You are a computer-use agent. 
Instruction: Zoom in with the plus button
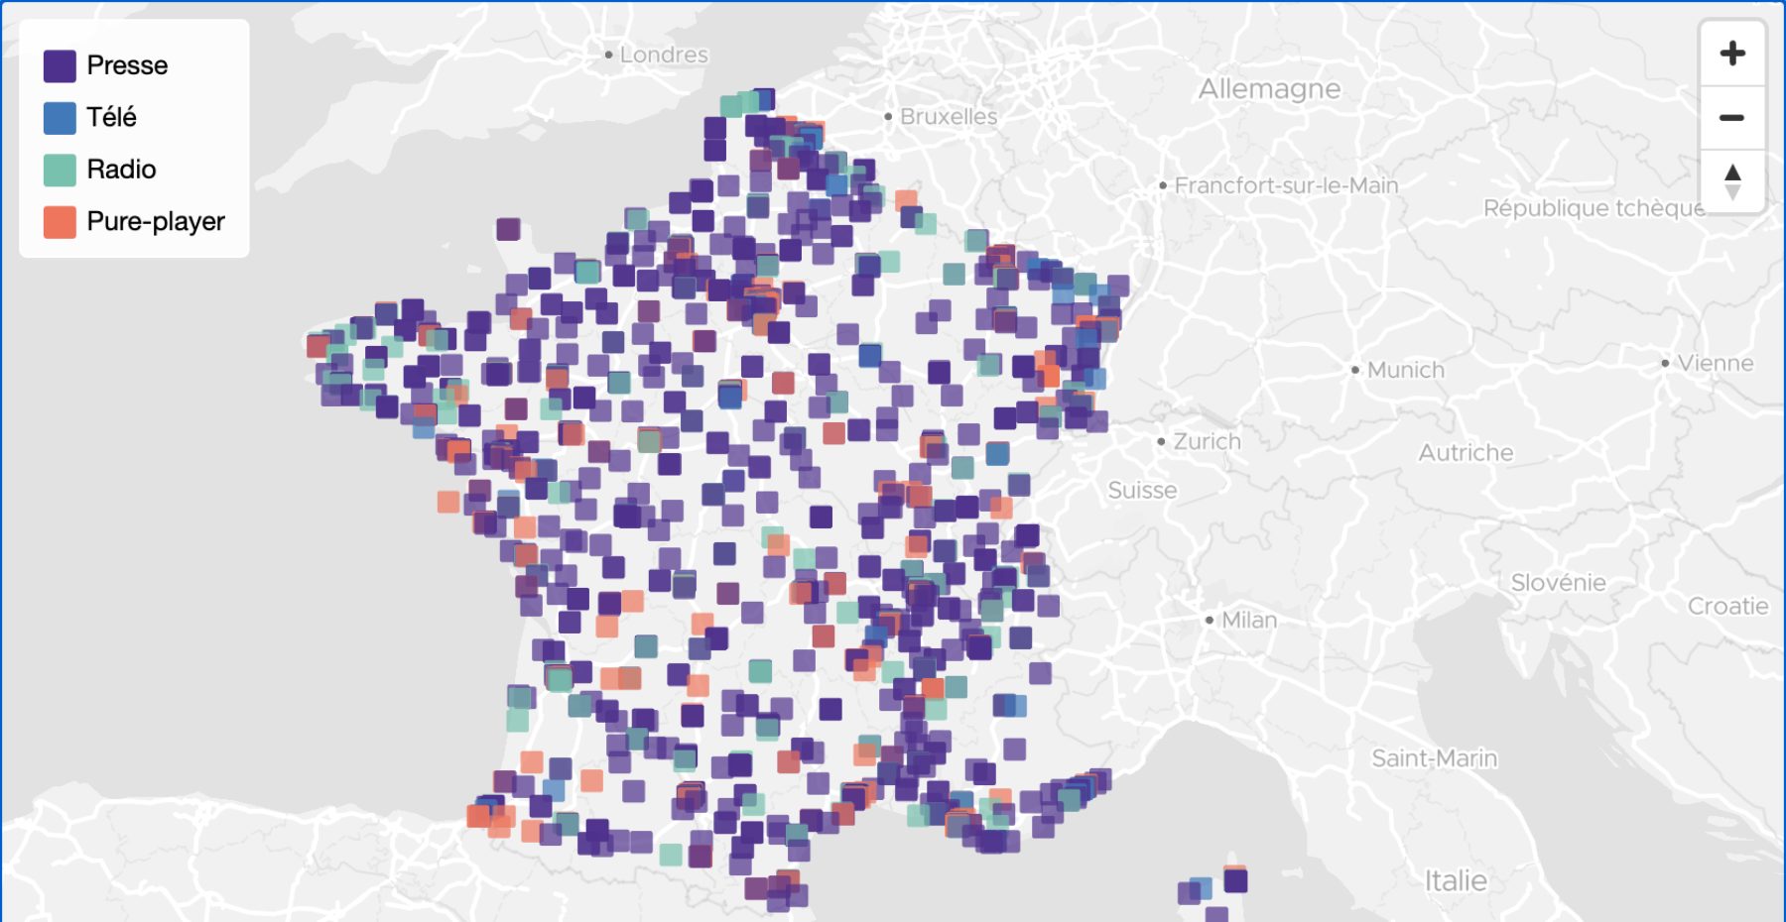pos(1732,53)
